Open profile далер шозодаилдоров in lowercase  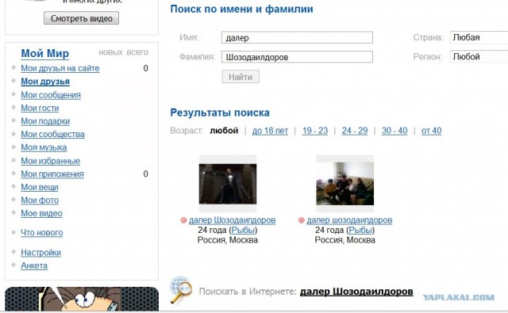click(349, 220)
